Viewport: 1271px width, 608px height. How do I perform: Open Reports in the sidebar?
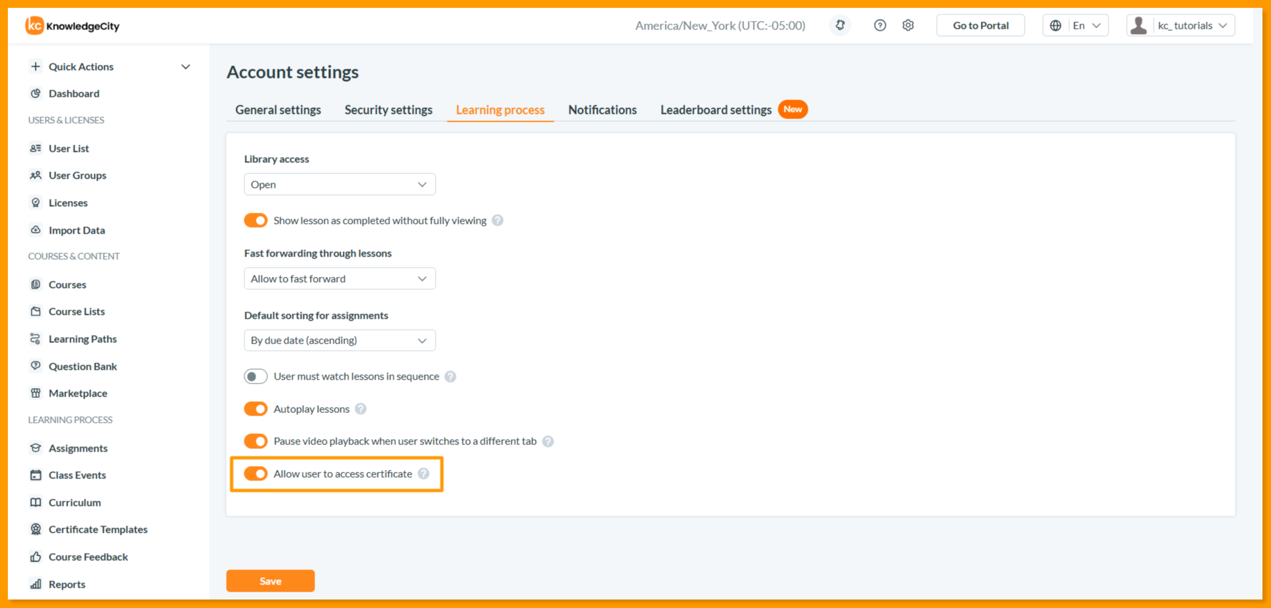coord(66,584)
